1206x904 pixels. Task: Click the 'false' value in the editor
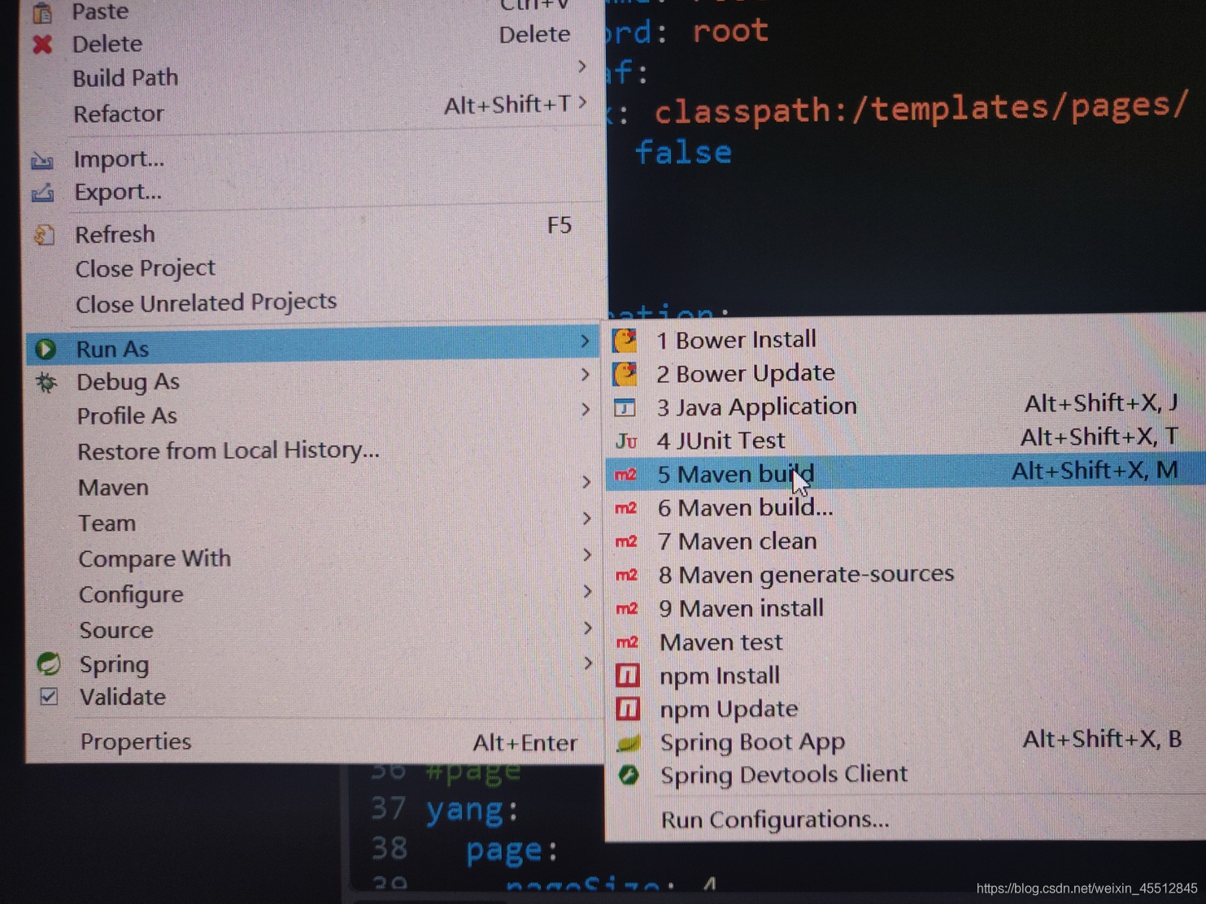pos(684,152)
